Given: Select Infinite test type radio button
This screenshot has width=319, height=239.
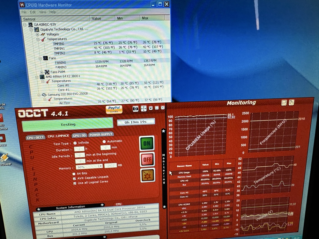Looking at the screenshot, I should (x=75, y=143).
